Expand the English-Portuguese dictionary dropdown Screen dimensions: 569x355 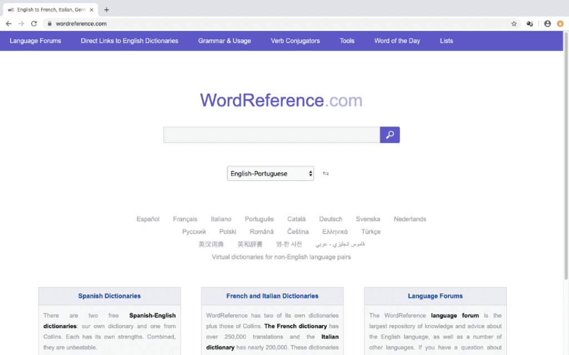click(270, 174)
